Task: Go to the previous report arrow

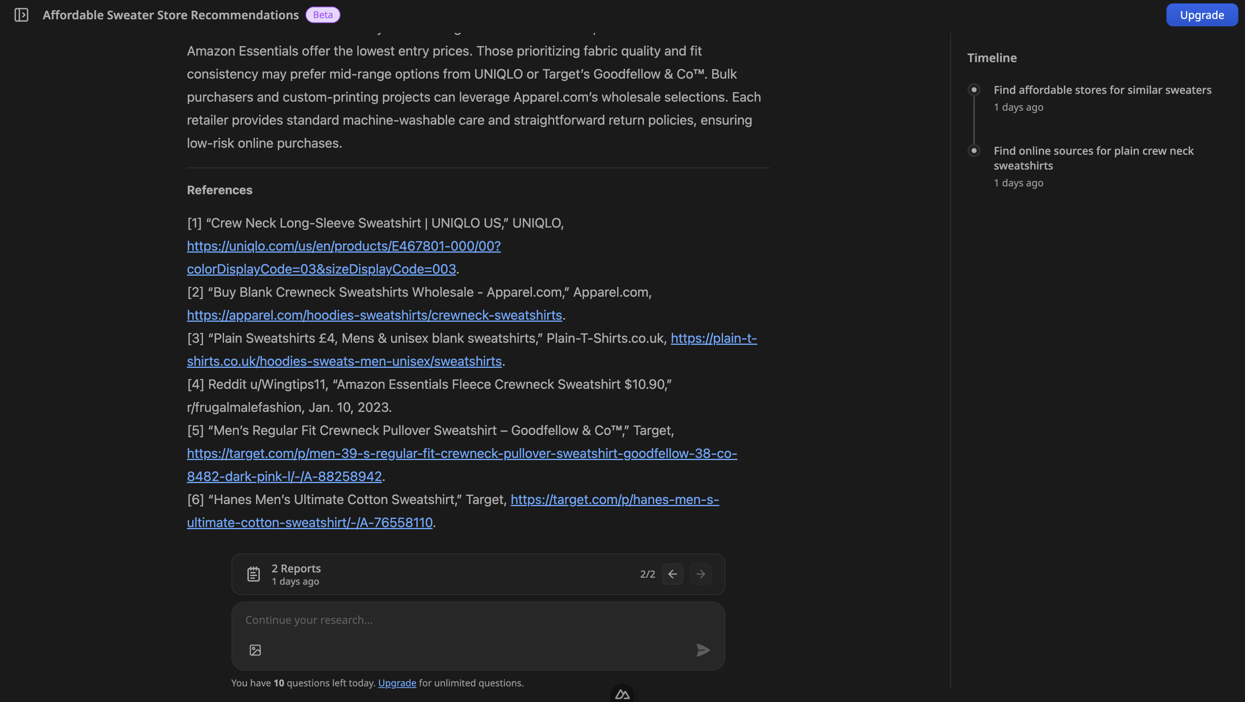Action: point(672,574)
